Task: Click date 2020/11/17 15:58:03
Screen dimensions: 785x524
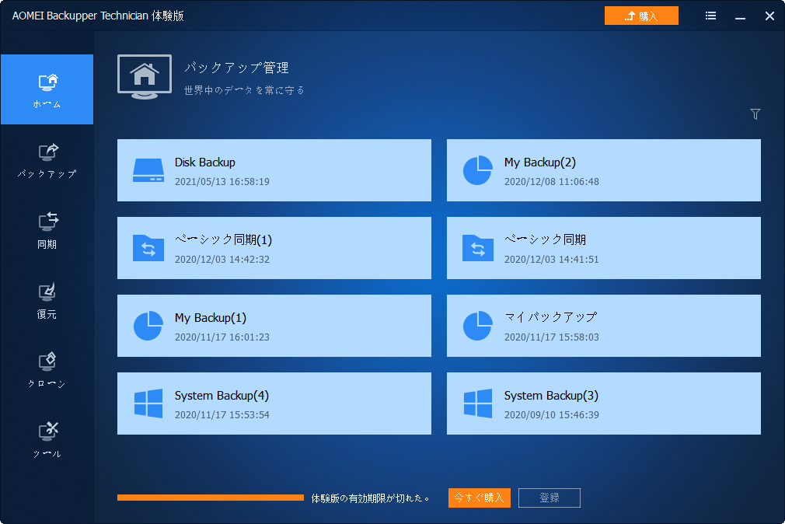Action: pos(551,337)
